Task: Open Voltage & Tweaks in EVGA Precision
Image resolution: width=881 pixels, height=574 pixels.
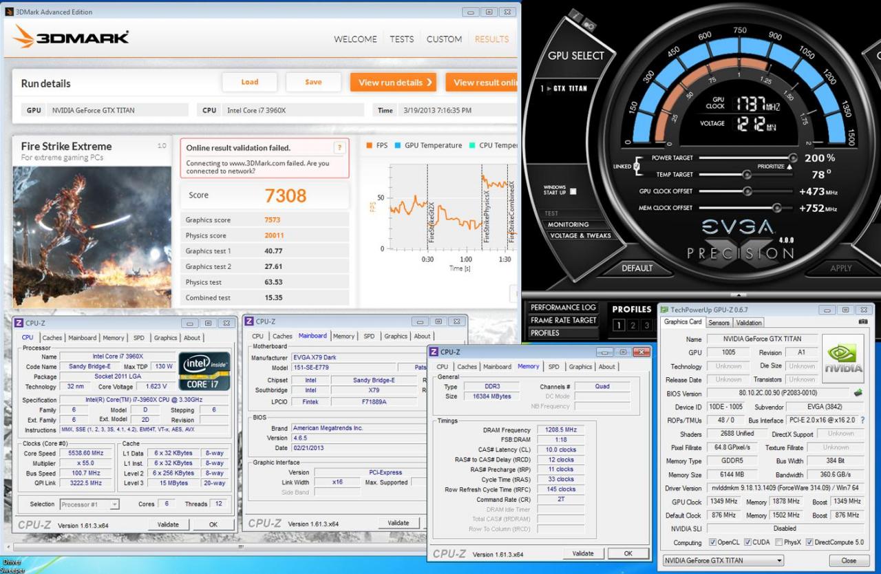Action: [580, 235]
